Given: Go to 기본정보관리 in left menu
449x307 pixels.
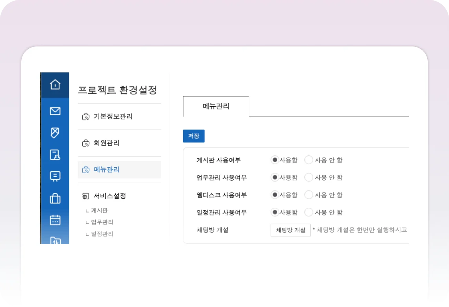Looking at the screenshot, I should (113, 117).
